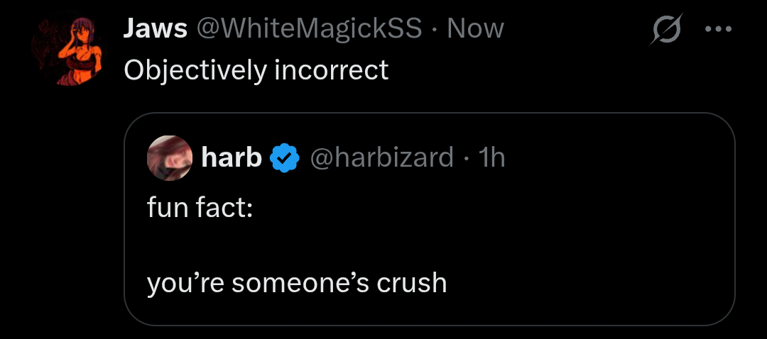
Task: Click the "Objectively incorrect" post text
Action: [256, 70]
